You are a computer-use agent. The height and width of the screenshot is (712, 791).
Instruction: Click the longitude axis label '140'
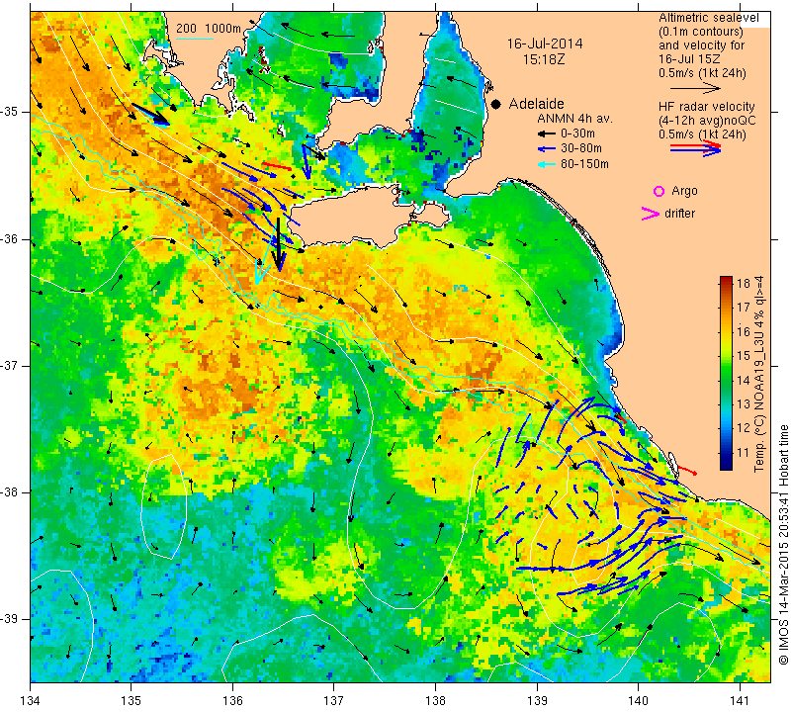tap(638, 701)
